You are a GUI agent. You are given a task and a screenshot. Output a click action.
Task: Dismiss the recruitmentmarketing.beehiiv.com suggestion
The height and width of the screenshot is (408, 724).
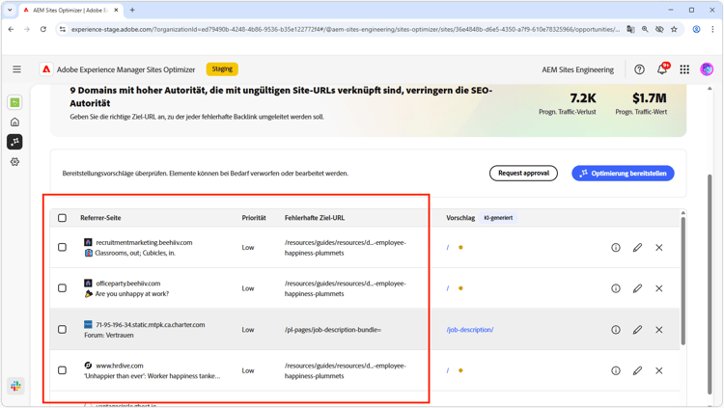(659, 247)
